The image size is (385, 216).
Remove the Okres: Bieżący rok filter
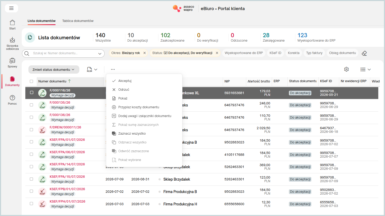coord(145,53)
